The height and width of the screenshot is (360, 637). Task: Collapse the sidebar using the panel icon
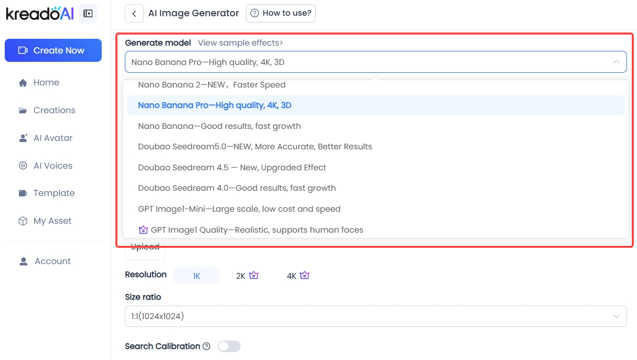click(x=88, y=14)
